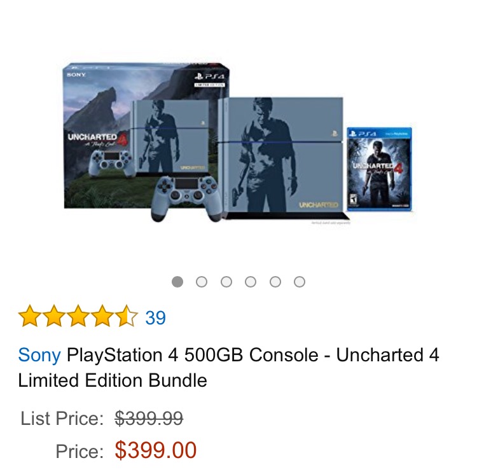Tap the third gold rating star
Viewport: 477px width, 472px height.
78,316
